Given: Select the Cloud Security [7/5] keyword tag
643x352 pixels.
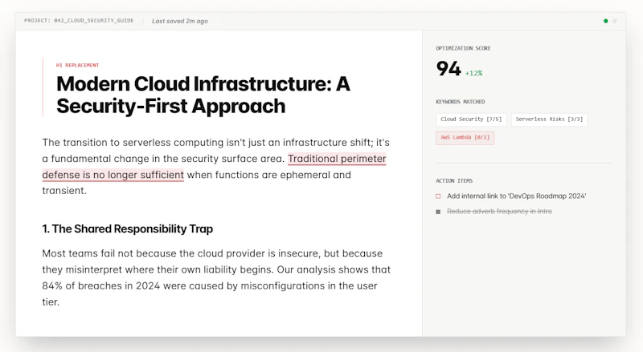Looking at the screenshot, I should tap(471, 119).
